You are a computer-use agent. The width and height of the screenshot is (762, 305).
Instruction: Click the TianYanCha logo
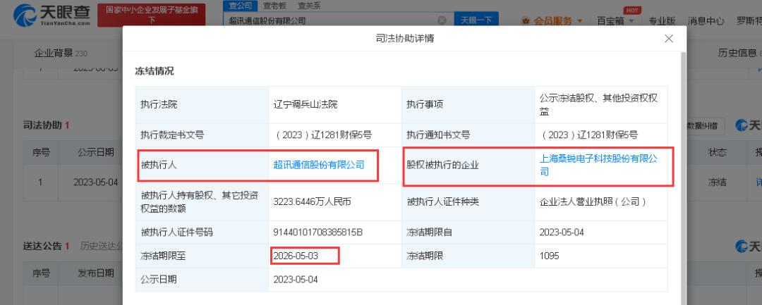[52, 15]
